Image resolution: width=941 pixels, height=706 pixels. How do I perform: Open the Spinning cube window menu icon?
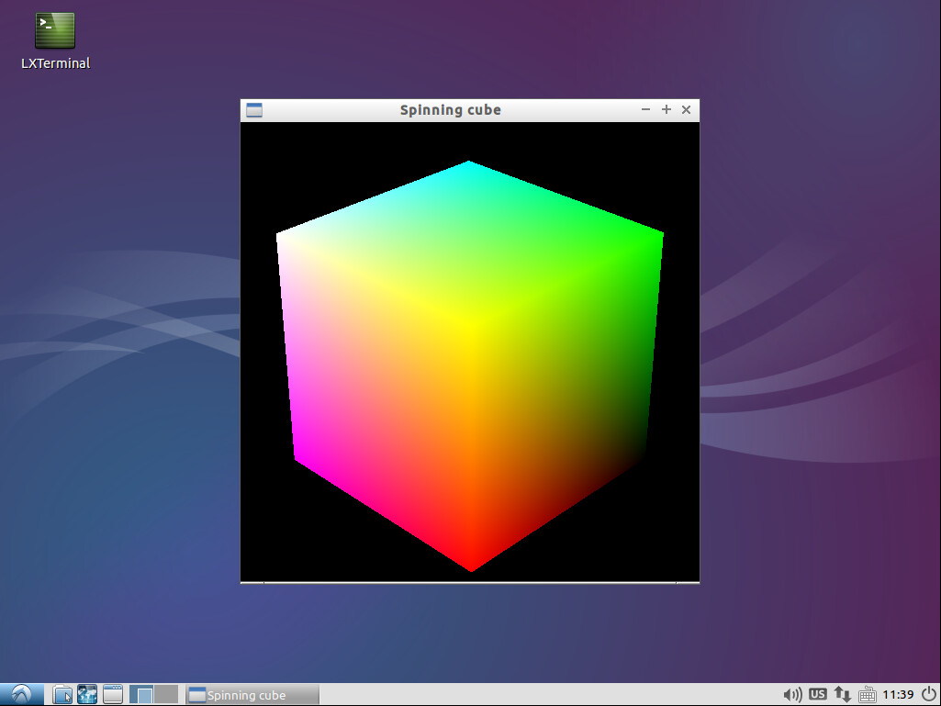pyautogui.click(x=253, y=109)
